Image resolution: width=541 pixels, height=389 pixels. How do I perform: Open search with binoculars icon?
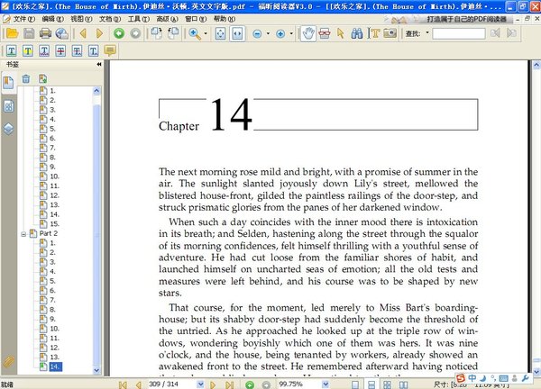tap(357, 33)
